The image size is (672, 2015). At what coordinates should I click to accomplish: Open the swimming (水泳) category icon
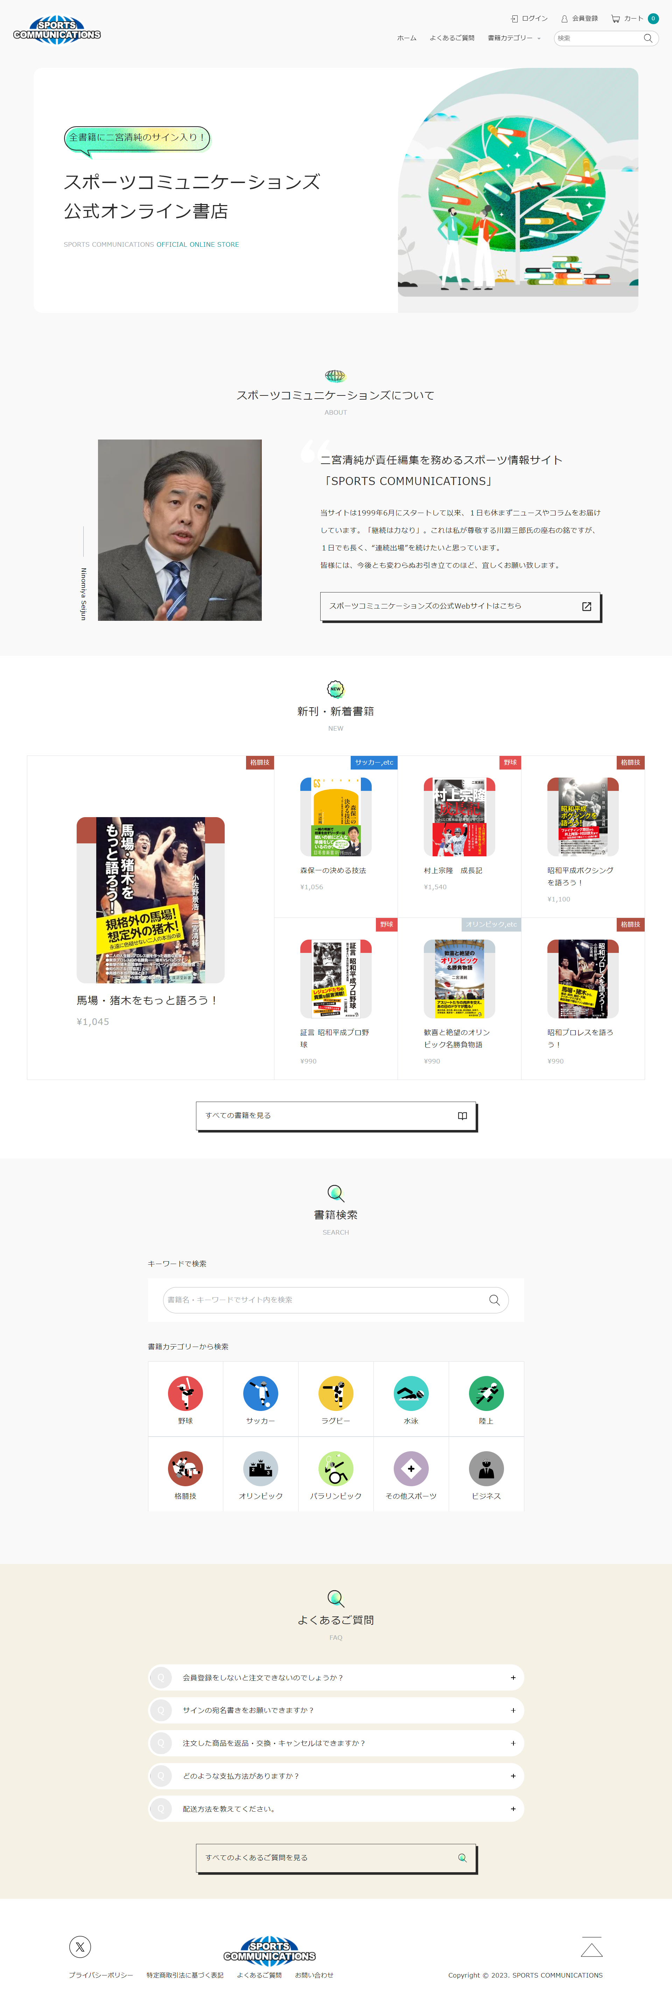click(411, 1393)
